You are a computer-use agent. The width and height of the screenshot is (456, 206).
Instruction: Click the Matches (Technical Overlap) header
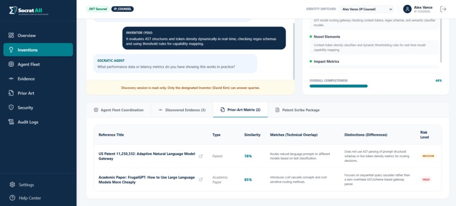click(294, 135)
